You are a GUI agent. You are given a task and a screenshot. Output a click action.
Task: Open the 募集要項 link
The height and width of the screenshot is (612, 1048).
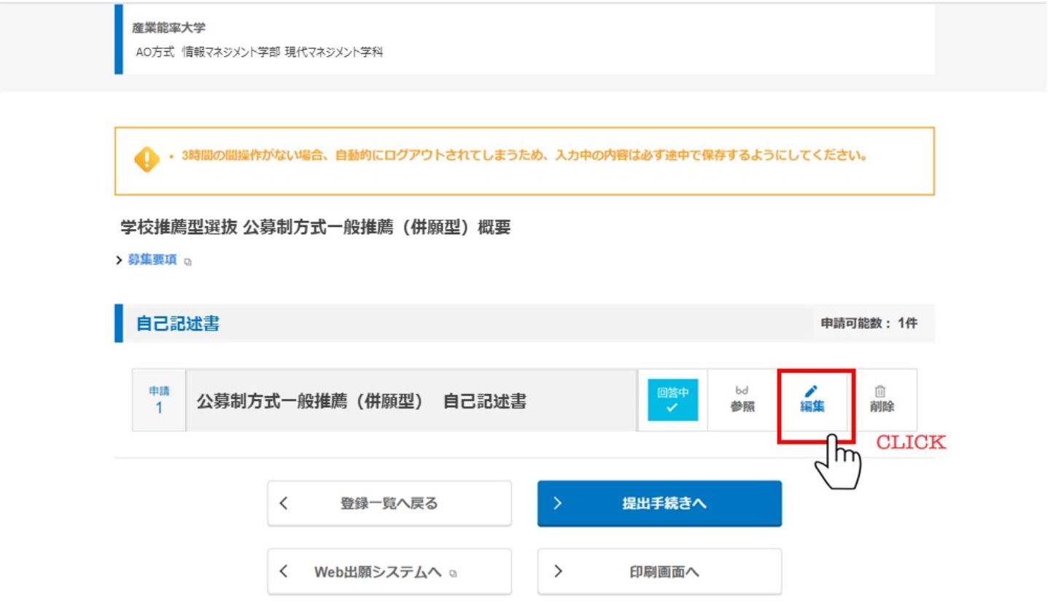tap(152, 260)
